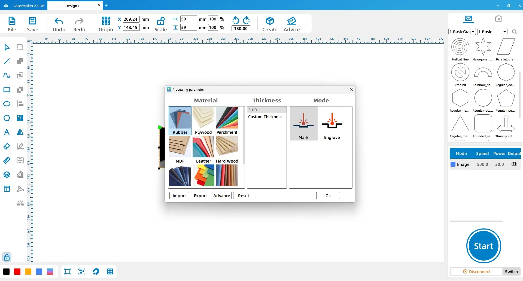This screenshot has height=281, width=523.
Task: Click the mirror flip icon
Action: point(20,132)
